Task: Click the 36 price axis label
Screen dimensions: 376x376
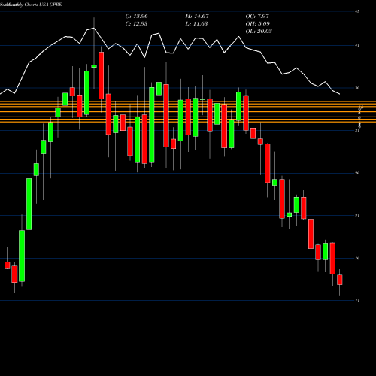Action: tap(357, 88)
